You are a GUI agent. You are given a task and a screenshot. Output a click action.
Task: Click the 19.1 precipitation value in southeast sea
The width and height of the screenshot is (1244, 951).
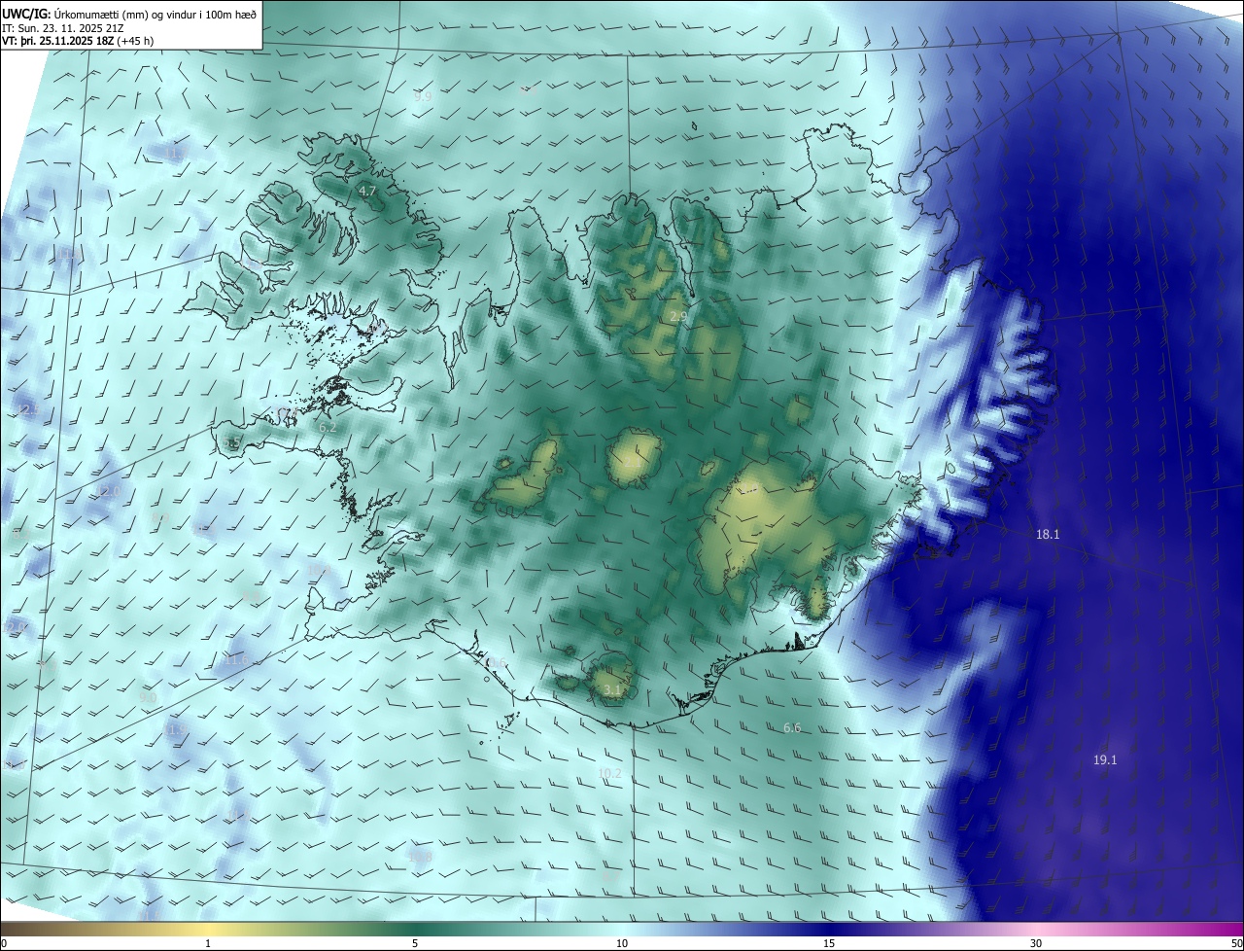point(1105,759)
